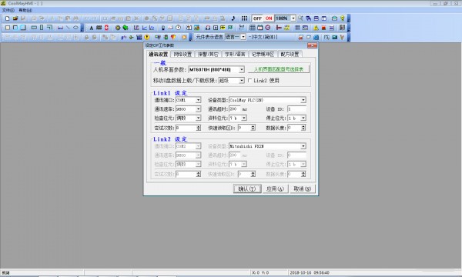The width and height of the screenshot is (462, 277).
Task: Click the purple round meter icon
Action: click(x=267, y=28)
